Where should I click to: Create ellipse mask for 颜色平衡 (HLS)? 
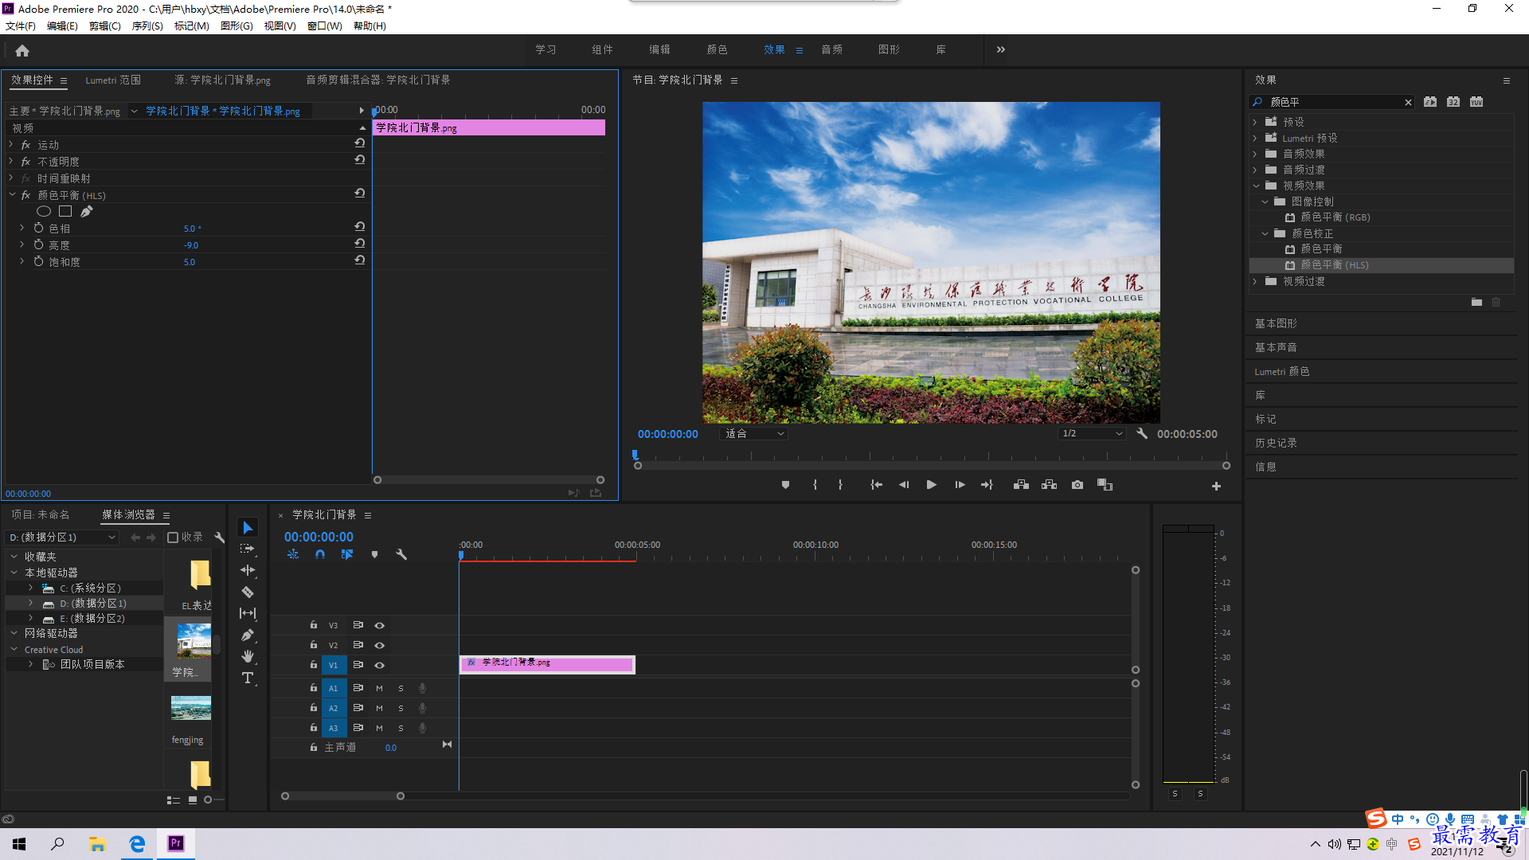[x=44, y=211]
